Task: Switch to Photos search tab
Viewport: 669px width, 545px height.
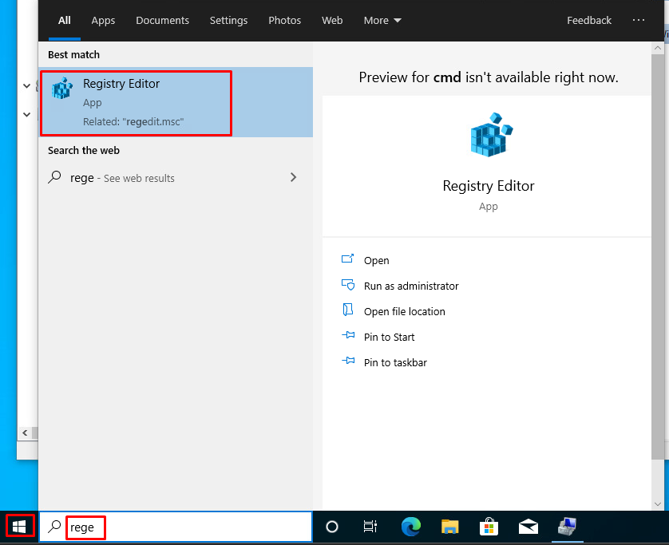Action: click(x=284, y=20)
